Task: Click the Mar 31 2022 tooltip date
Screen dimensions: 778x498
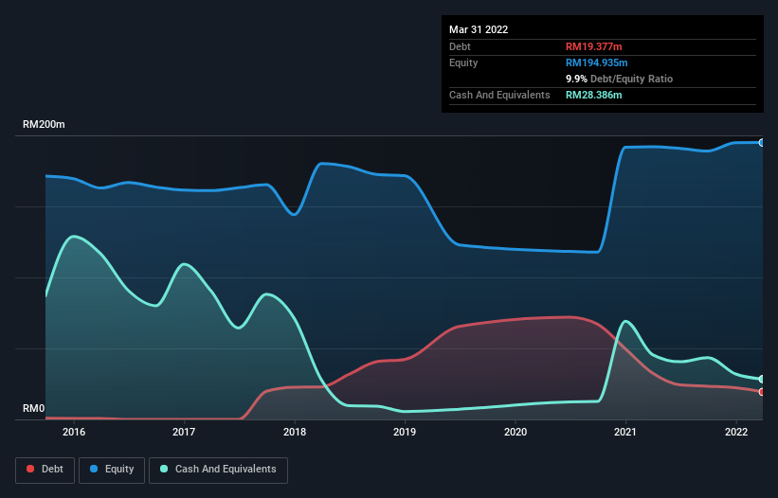Action: 479,29
